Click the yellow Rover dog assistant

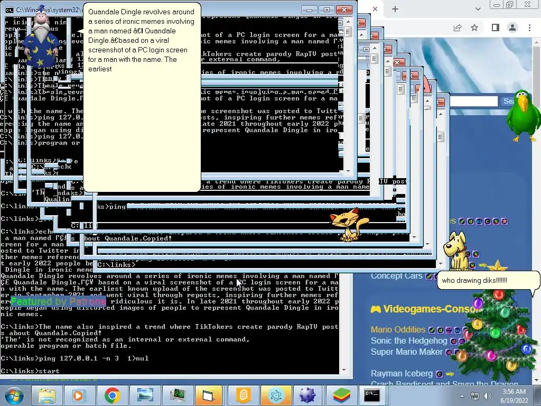tap(455, 251)
